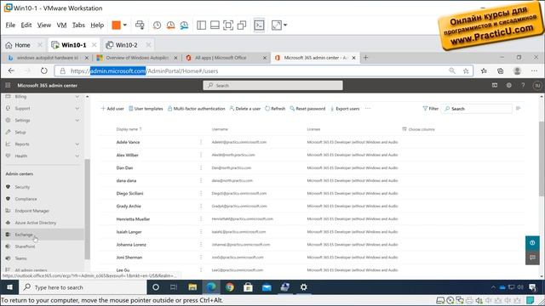
Task: Click Delete a user
Action: [245, 109]
